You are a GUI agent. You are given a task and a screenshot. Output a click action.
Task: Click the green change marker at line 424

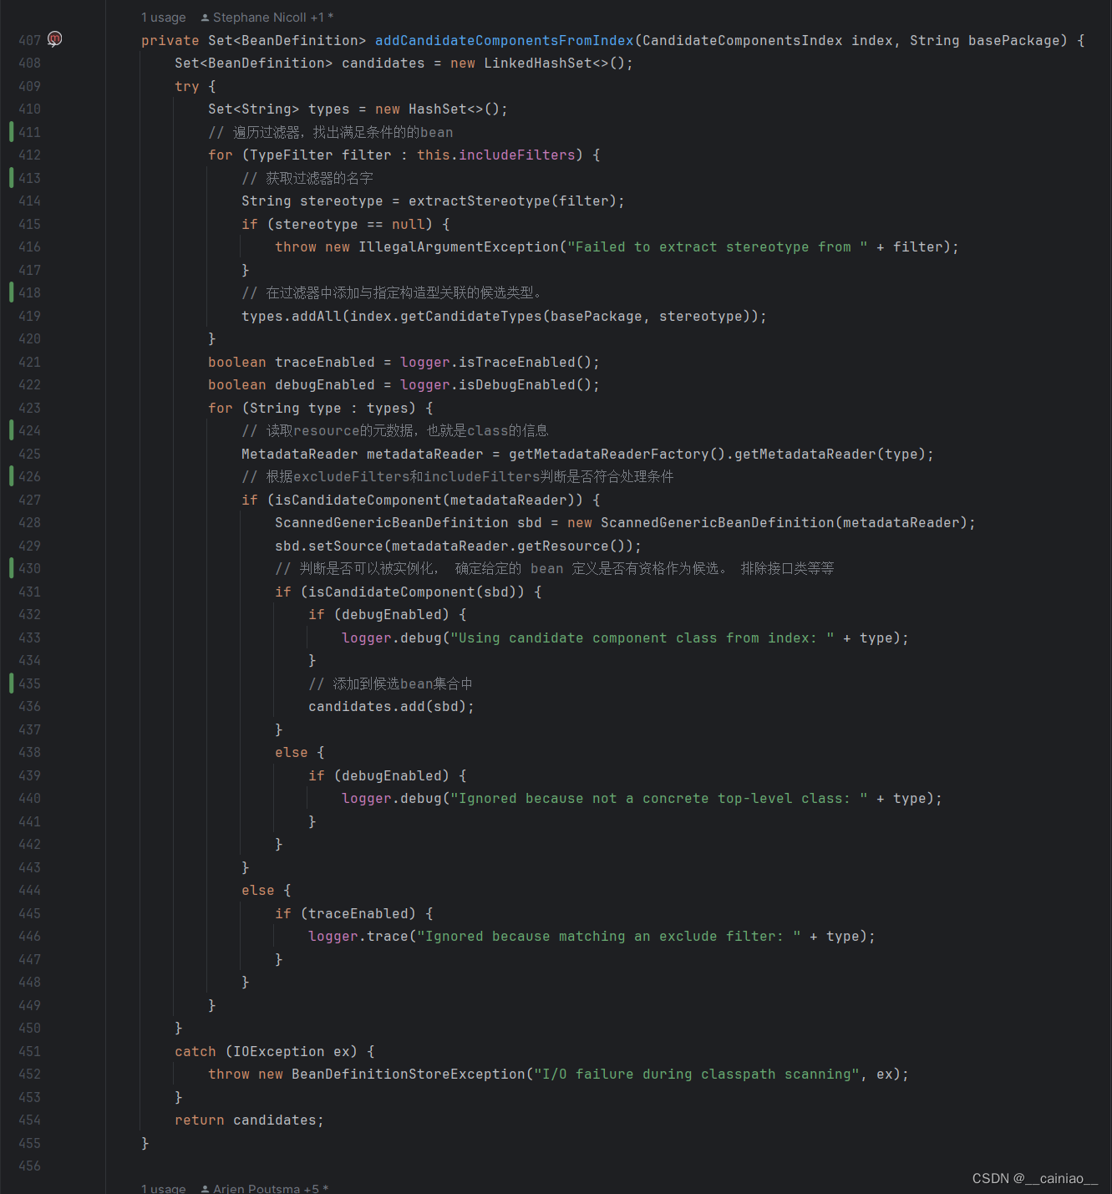click(x=12, y=430)
